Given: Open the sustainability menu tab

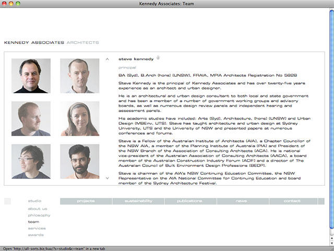Looking at the screenshot, I should coord(138,201).
